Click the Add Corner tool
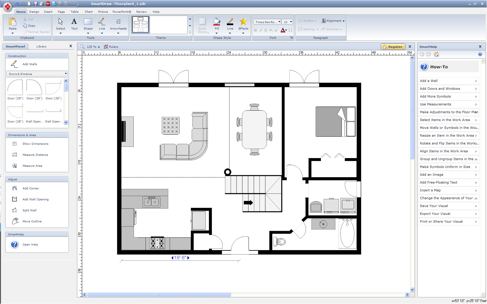This screenshot has height=304, width=487. coord(30,188)
